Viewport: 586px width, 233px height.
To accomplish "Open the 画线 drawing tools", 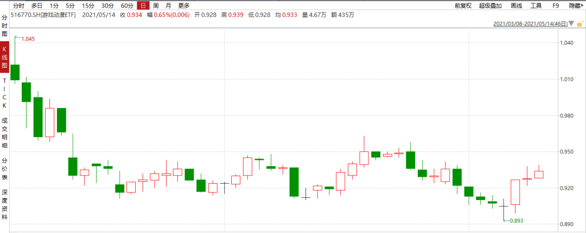I will [516, 5].
